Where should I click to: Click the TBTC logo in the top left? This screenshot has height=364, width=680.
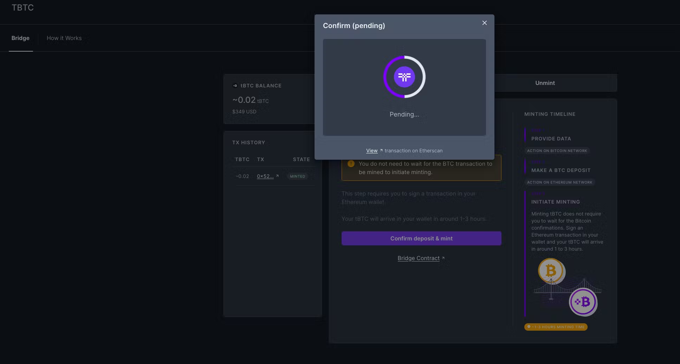point(22,7)
